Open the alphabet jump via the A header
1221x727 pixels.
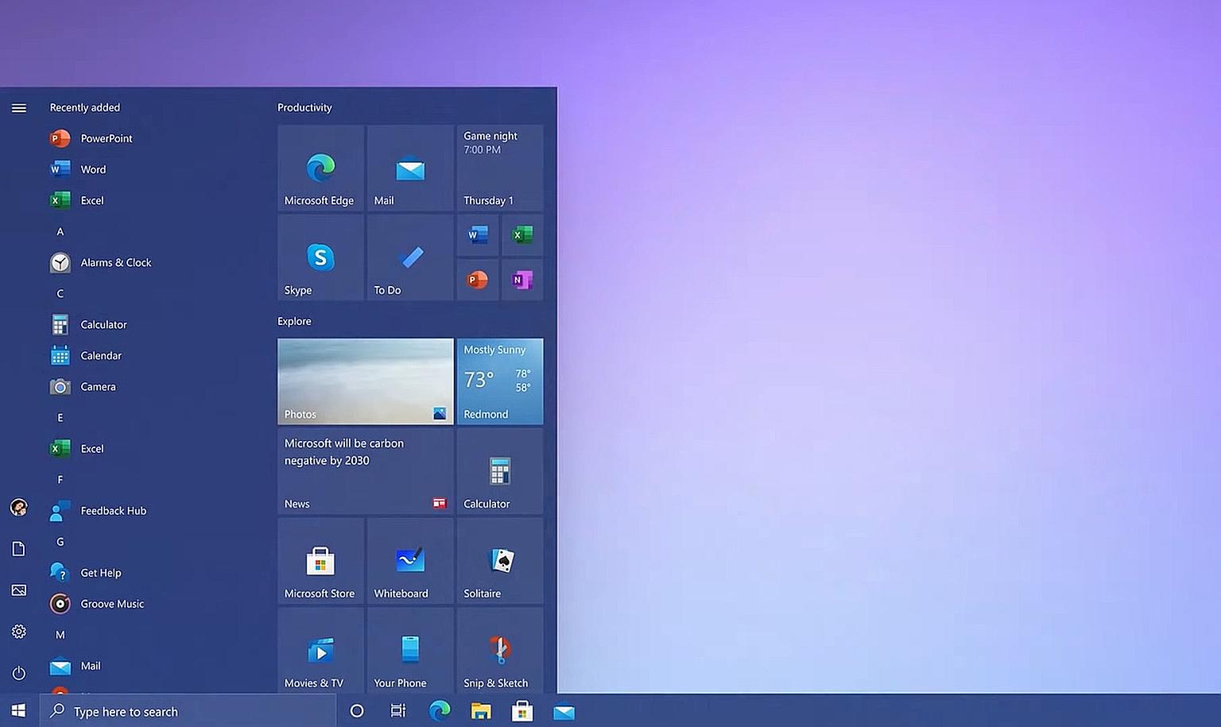[60, 231]
